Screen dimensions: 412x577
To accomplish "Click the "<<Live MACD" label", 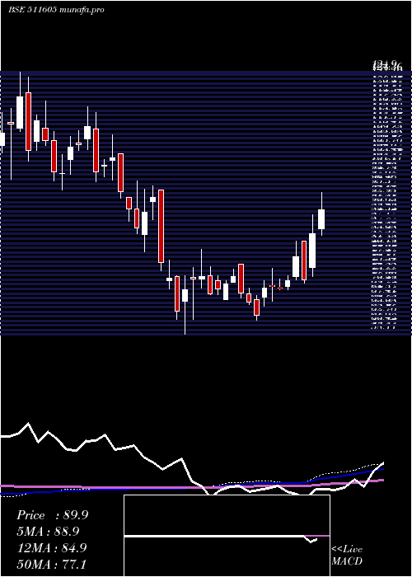I will (347, 555).
